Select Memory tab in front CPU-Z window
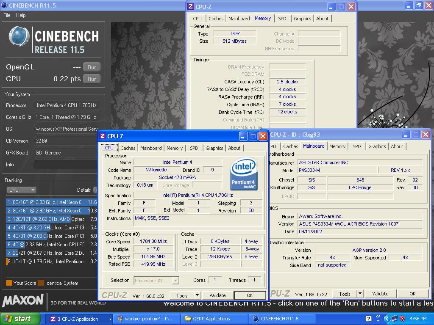This screenshot has width=434, height=325. (x=175, y=148)
